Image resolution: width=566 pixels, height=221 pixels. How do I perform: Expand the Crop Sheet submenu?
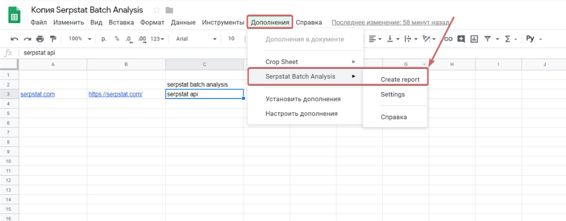pos(305,62)
